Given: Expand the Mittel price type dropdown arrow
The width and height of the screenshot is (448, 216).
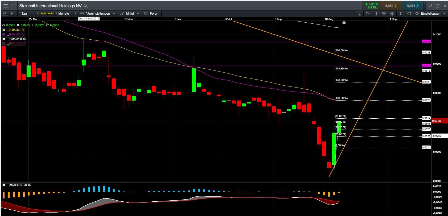Looking at the screenshot, I should tap(138, 13).
